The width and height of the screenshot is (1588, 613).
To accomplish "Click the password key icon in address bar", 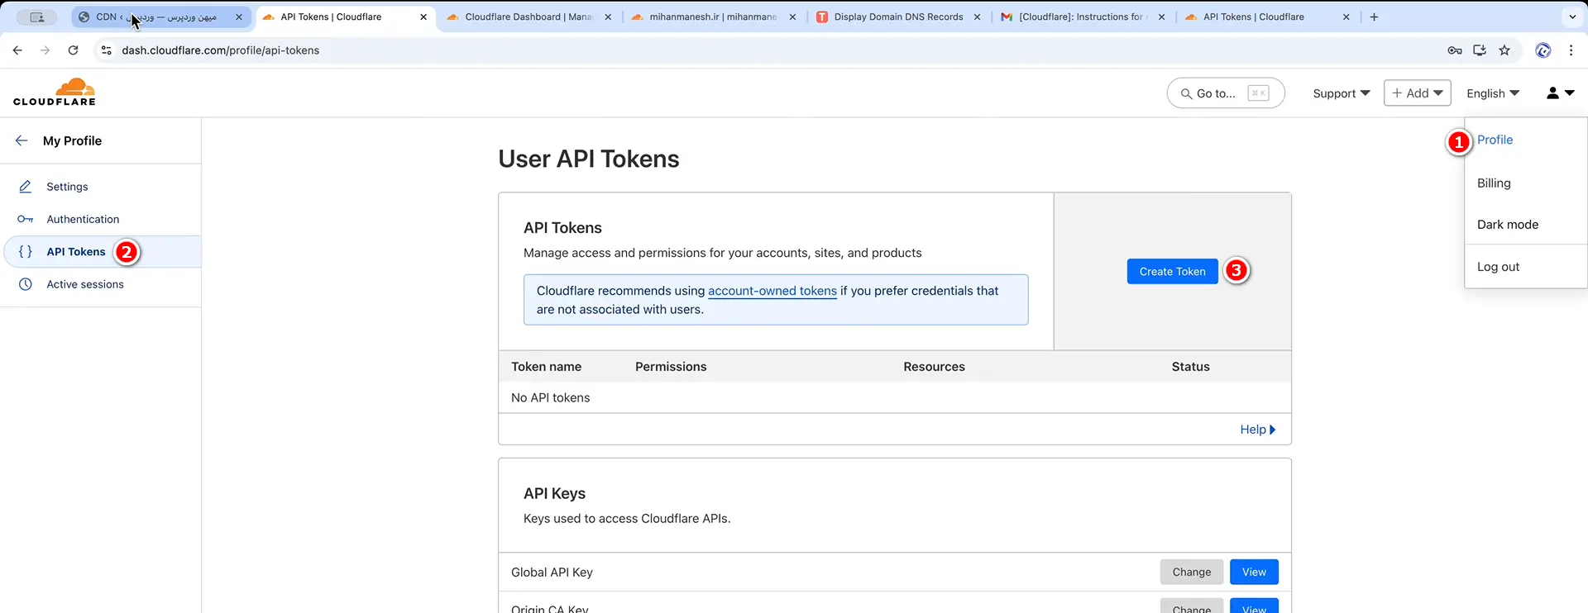I will coord(1455,50).
